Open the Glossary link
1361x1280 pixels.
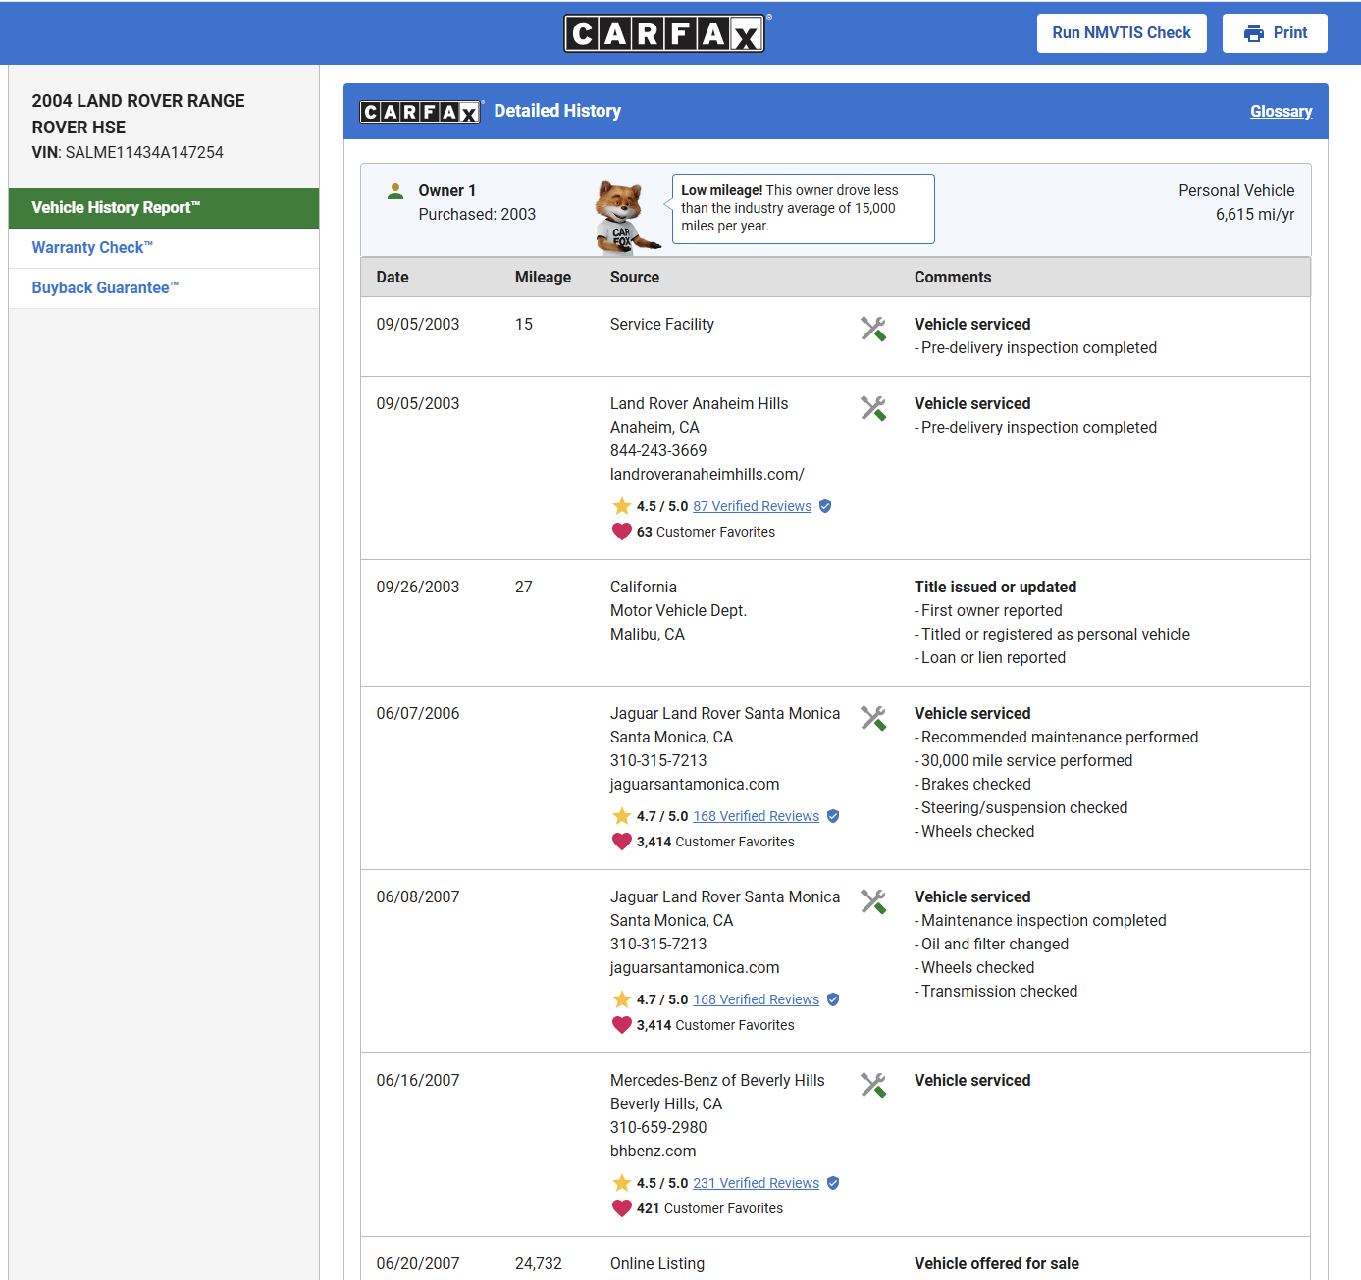click(x=1281, y=111)
